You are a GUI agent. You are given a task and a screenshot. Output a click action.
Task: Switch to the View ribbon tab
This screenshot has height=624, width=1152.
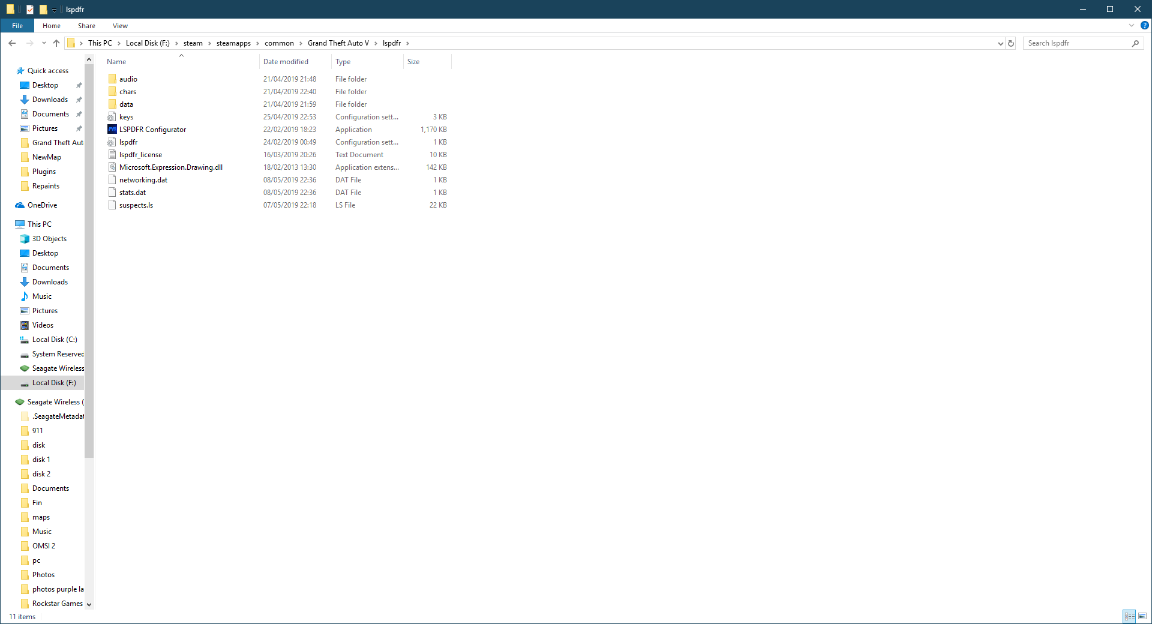click(120, 26)
